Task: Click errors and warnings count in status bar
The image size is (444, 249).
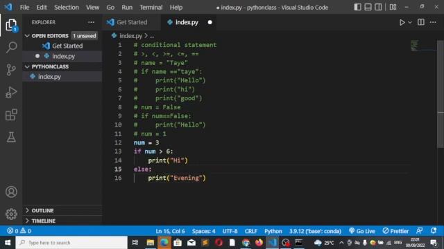Action: [19, 231]
